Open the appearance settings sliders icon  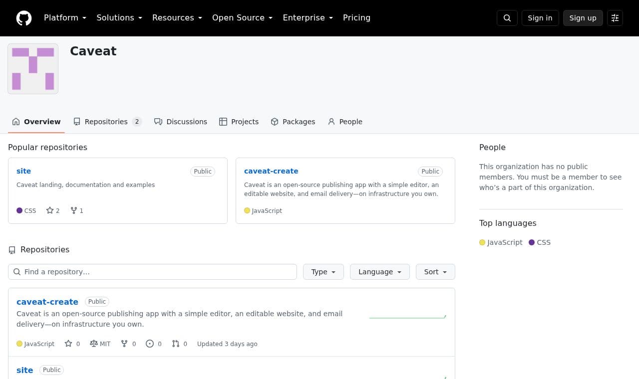(615, 18)
